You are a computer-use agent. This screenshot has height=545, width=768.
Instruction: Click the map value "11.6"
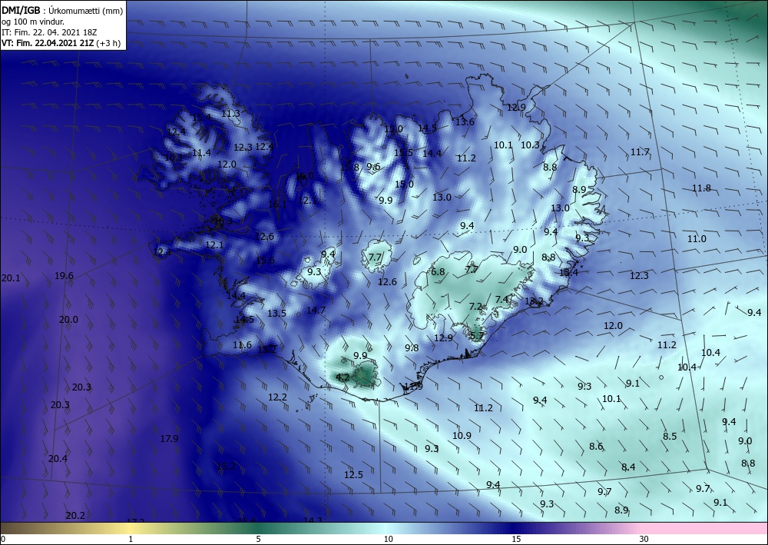point(243,344)
